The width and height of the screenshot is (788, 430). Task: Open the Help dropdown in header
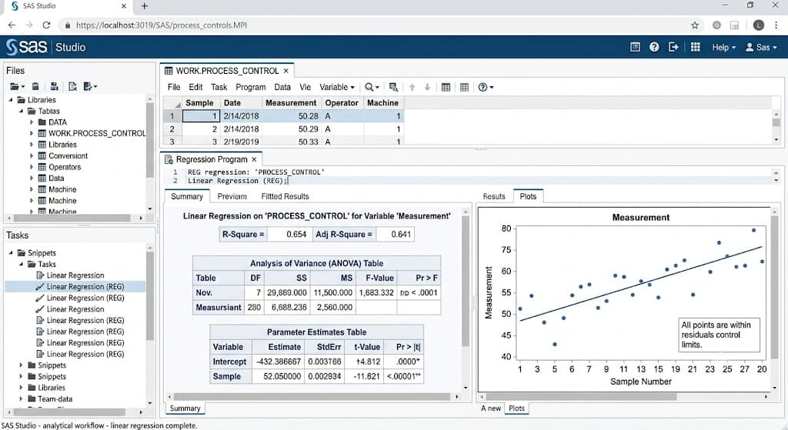(723, 47)
